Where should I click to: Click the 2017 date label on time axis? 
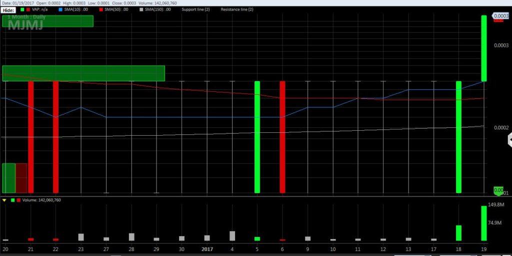click(x=207, y=248)
